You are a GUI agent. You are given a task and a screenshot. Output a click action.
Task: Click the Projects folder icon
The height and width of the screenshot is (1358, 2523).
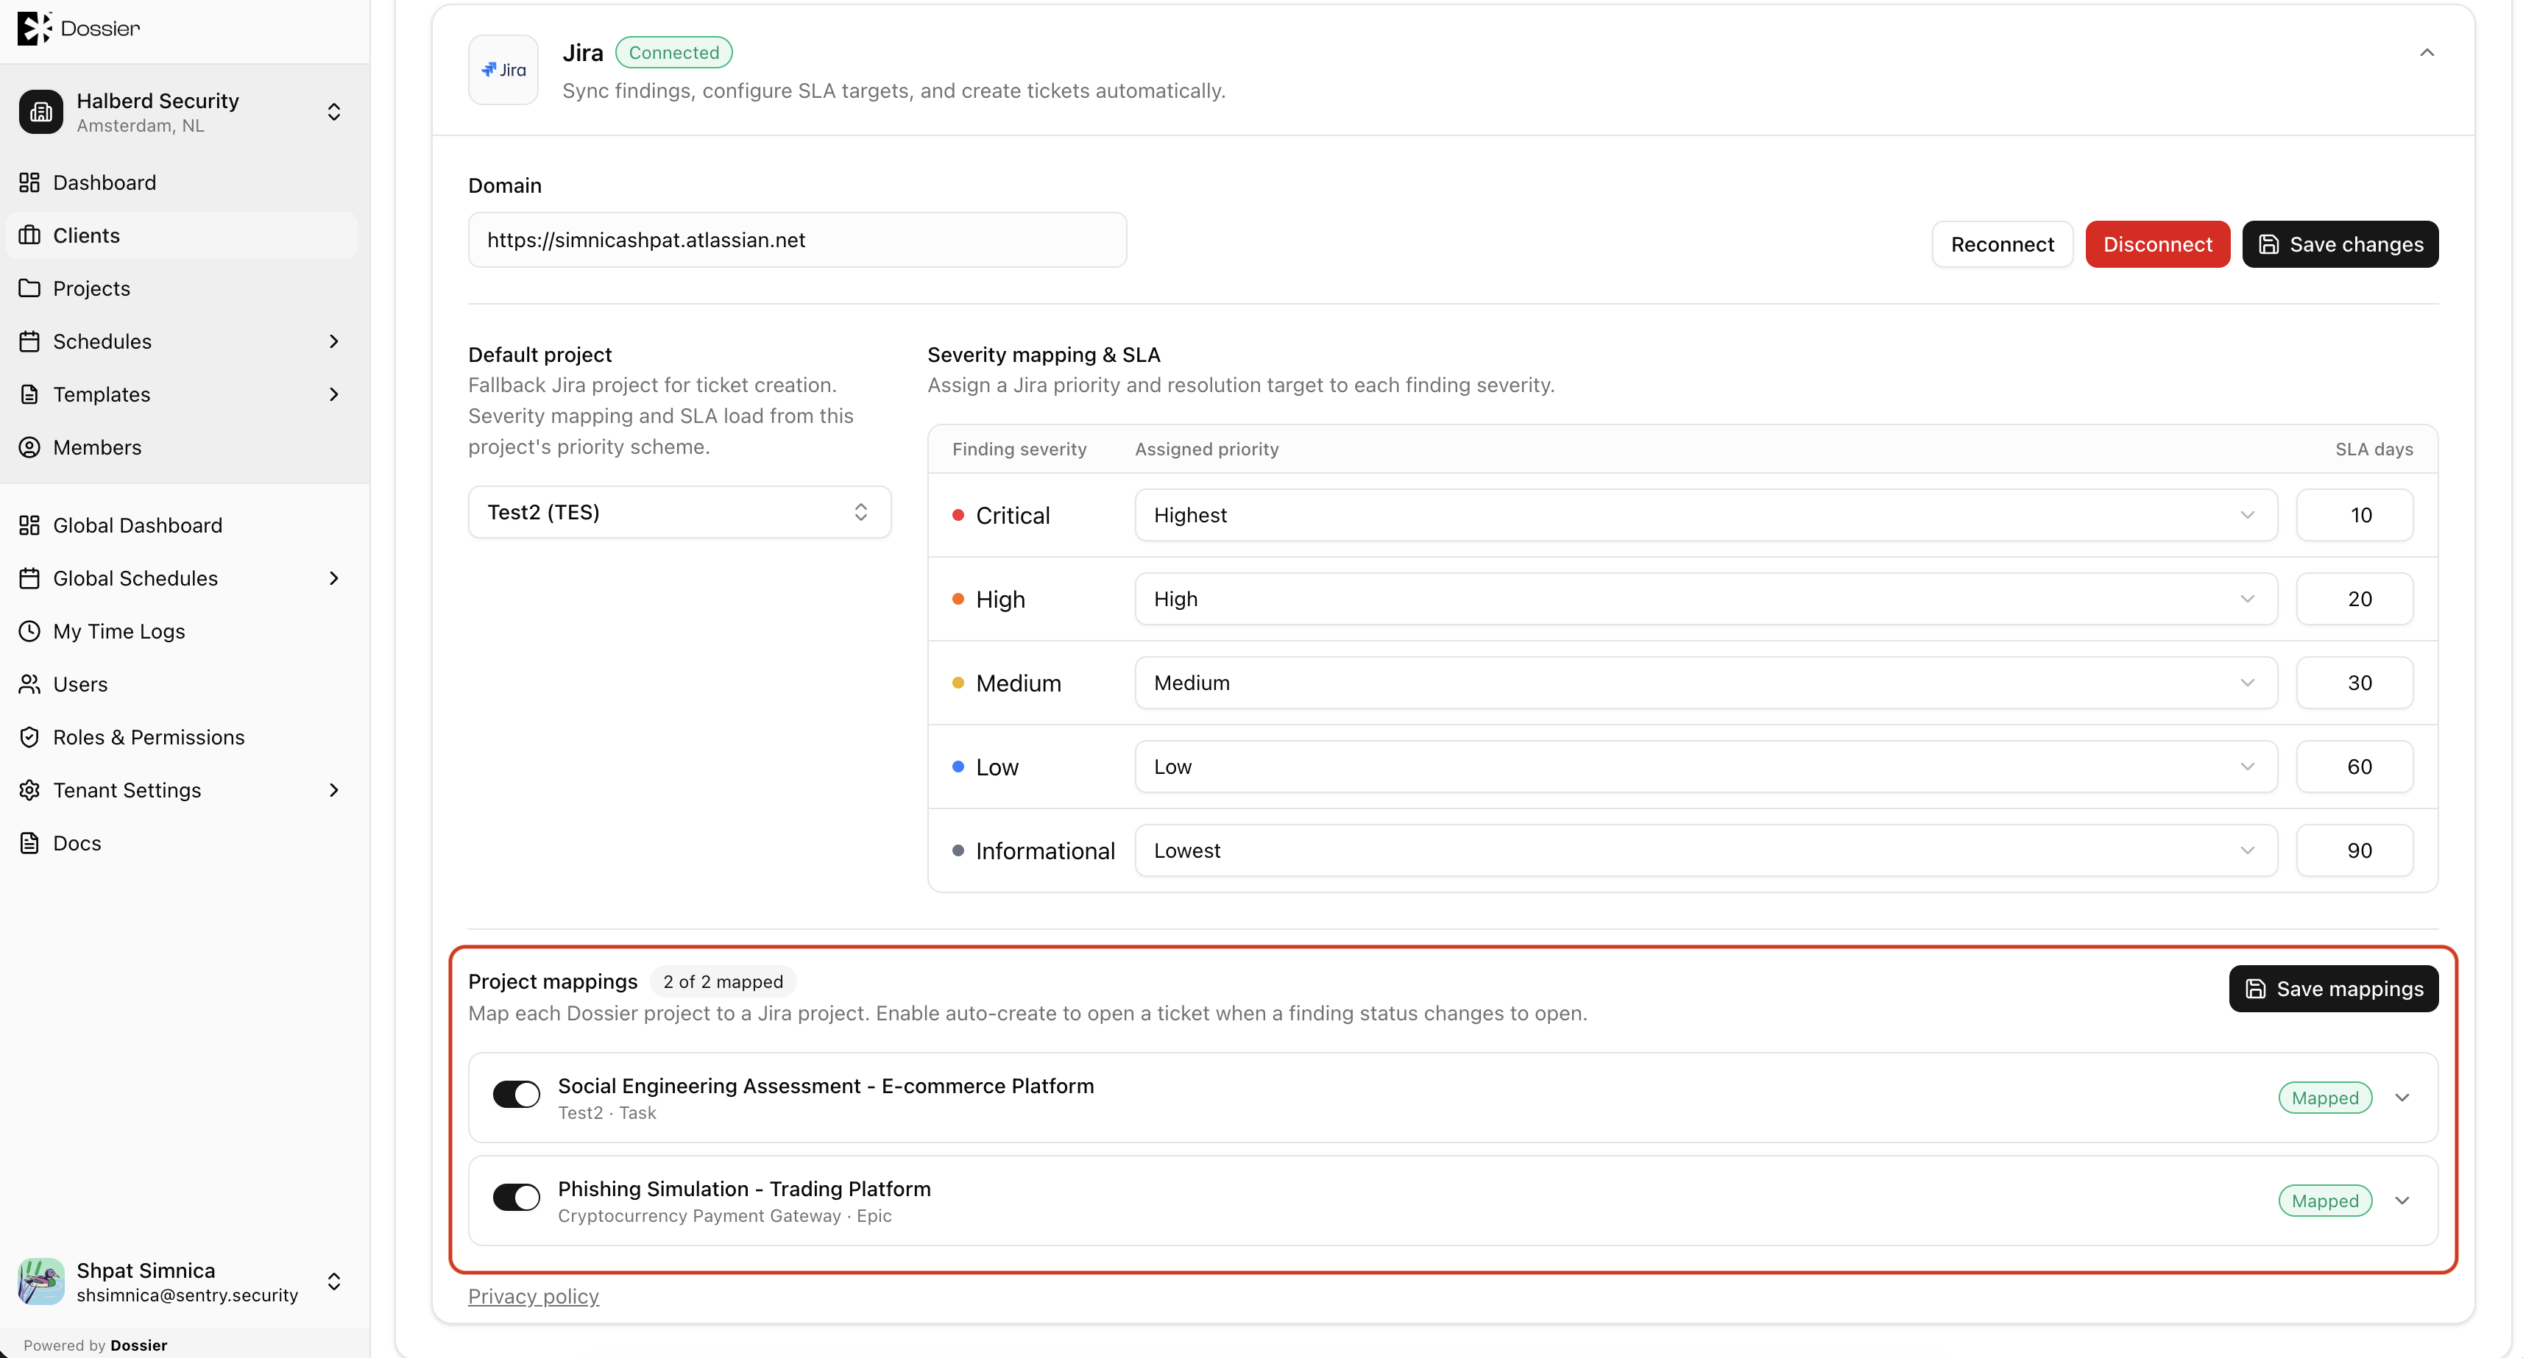(x=29, y=288)
